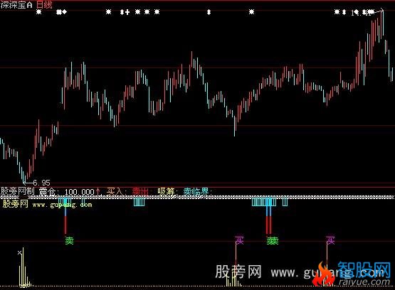This screenshot has height=290, width=395.
Task: Click the 深深宝A stock name
Action: (16, 5)
